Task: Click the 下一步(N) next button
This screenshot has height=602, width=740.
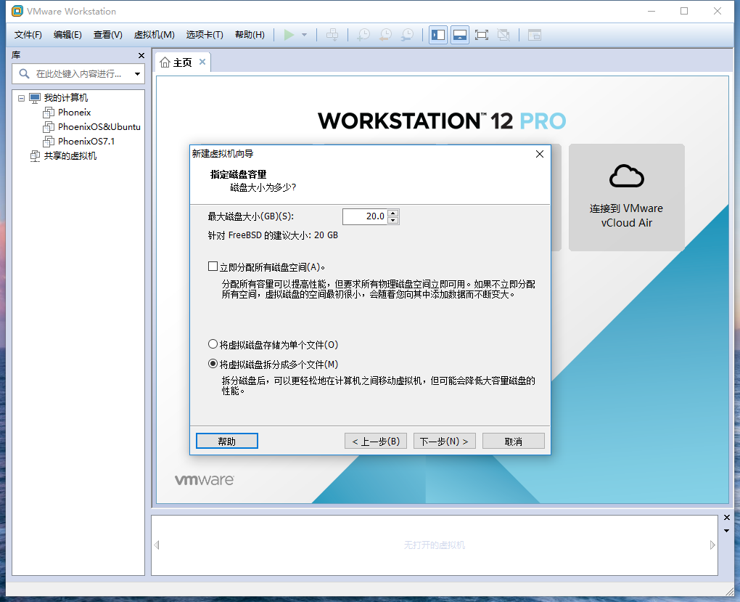Action: (444, 441)
